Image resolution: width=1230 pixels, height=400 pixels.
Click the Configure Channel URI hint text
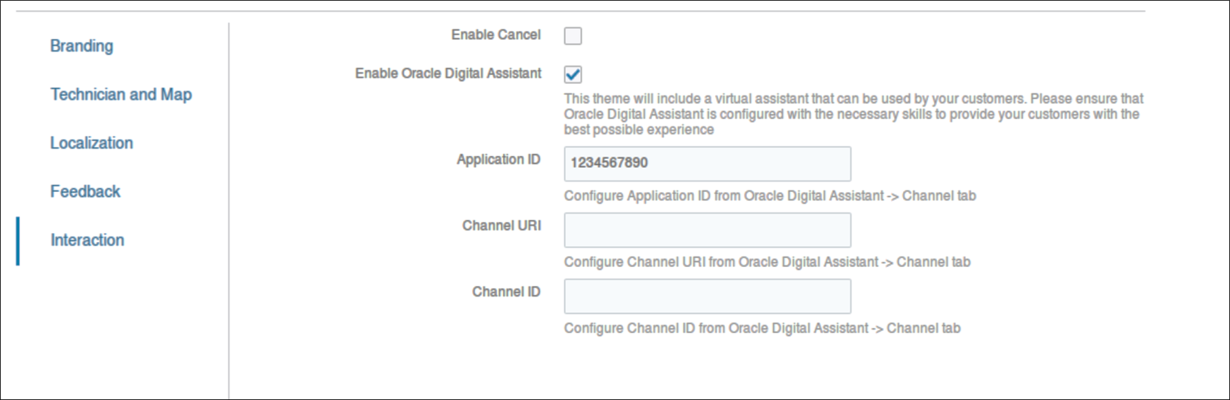coord(767,262)
